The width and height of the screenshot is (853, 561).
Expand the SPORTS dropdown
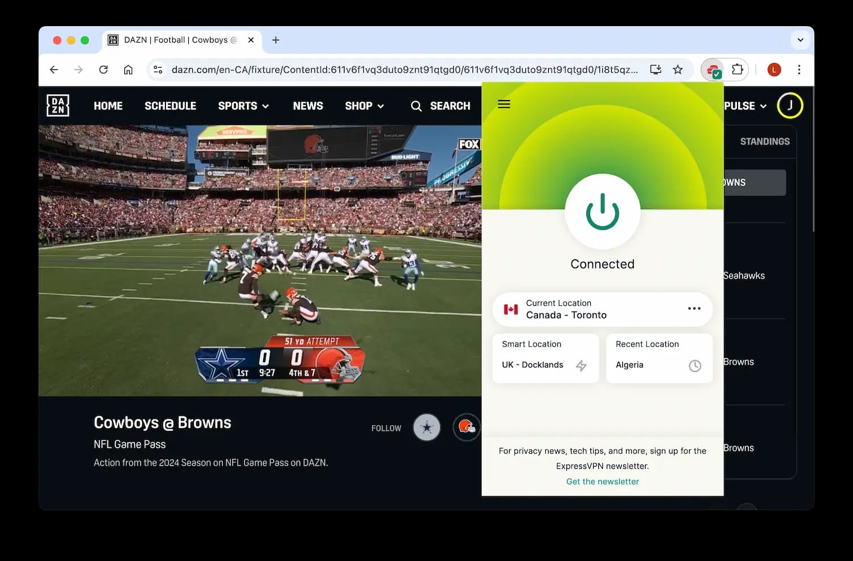243,106
